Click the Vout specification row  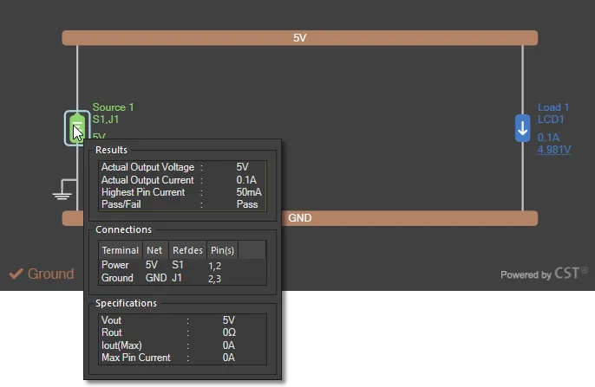click(x=182, y=320)
